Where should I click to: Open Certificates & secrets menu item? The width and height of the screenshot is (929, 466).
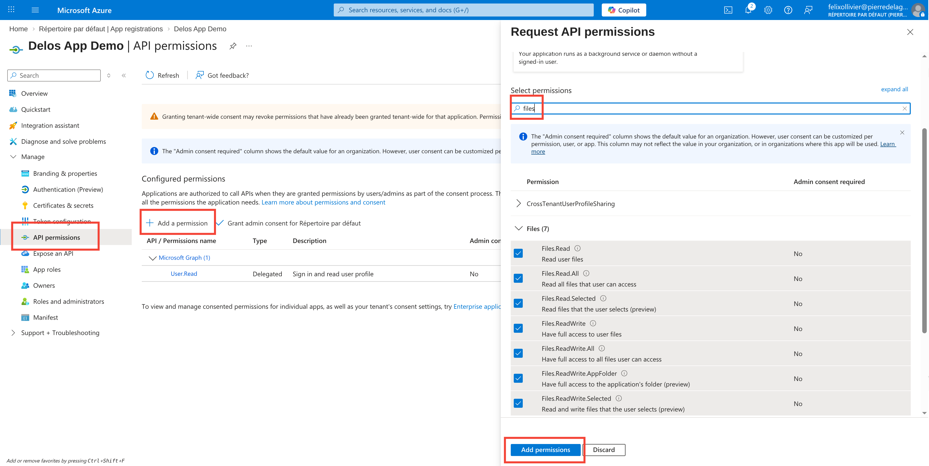(63, 205)
